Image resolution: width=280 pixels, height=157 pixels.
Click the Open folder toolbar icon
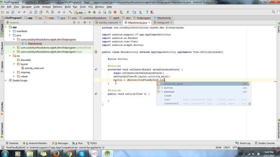(2, 12)
